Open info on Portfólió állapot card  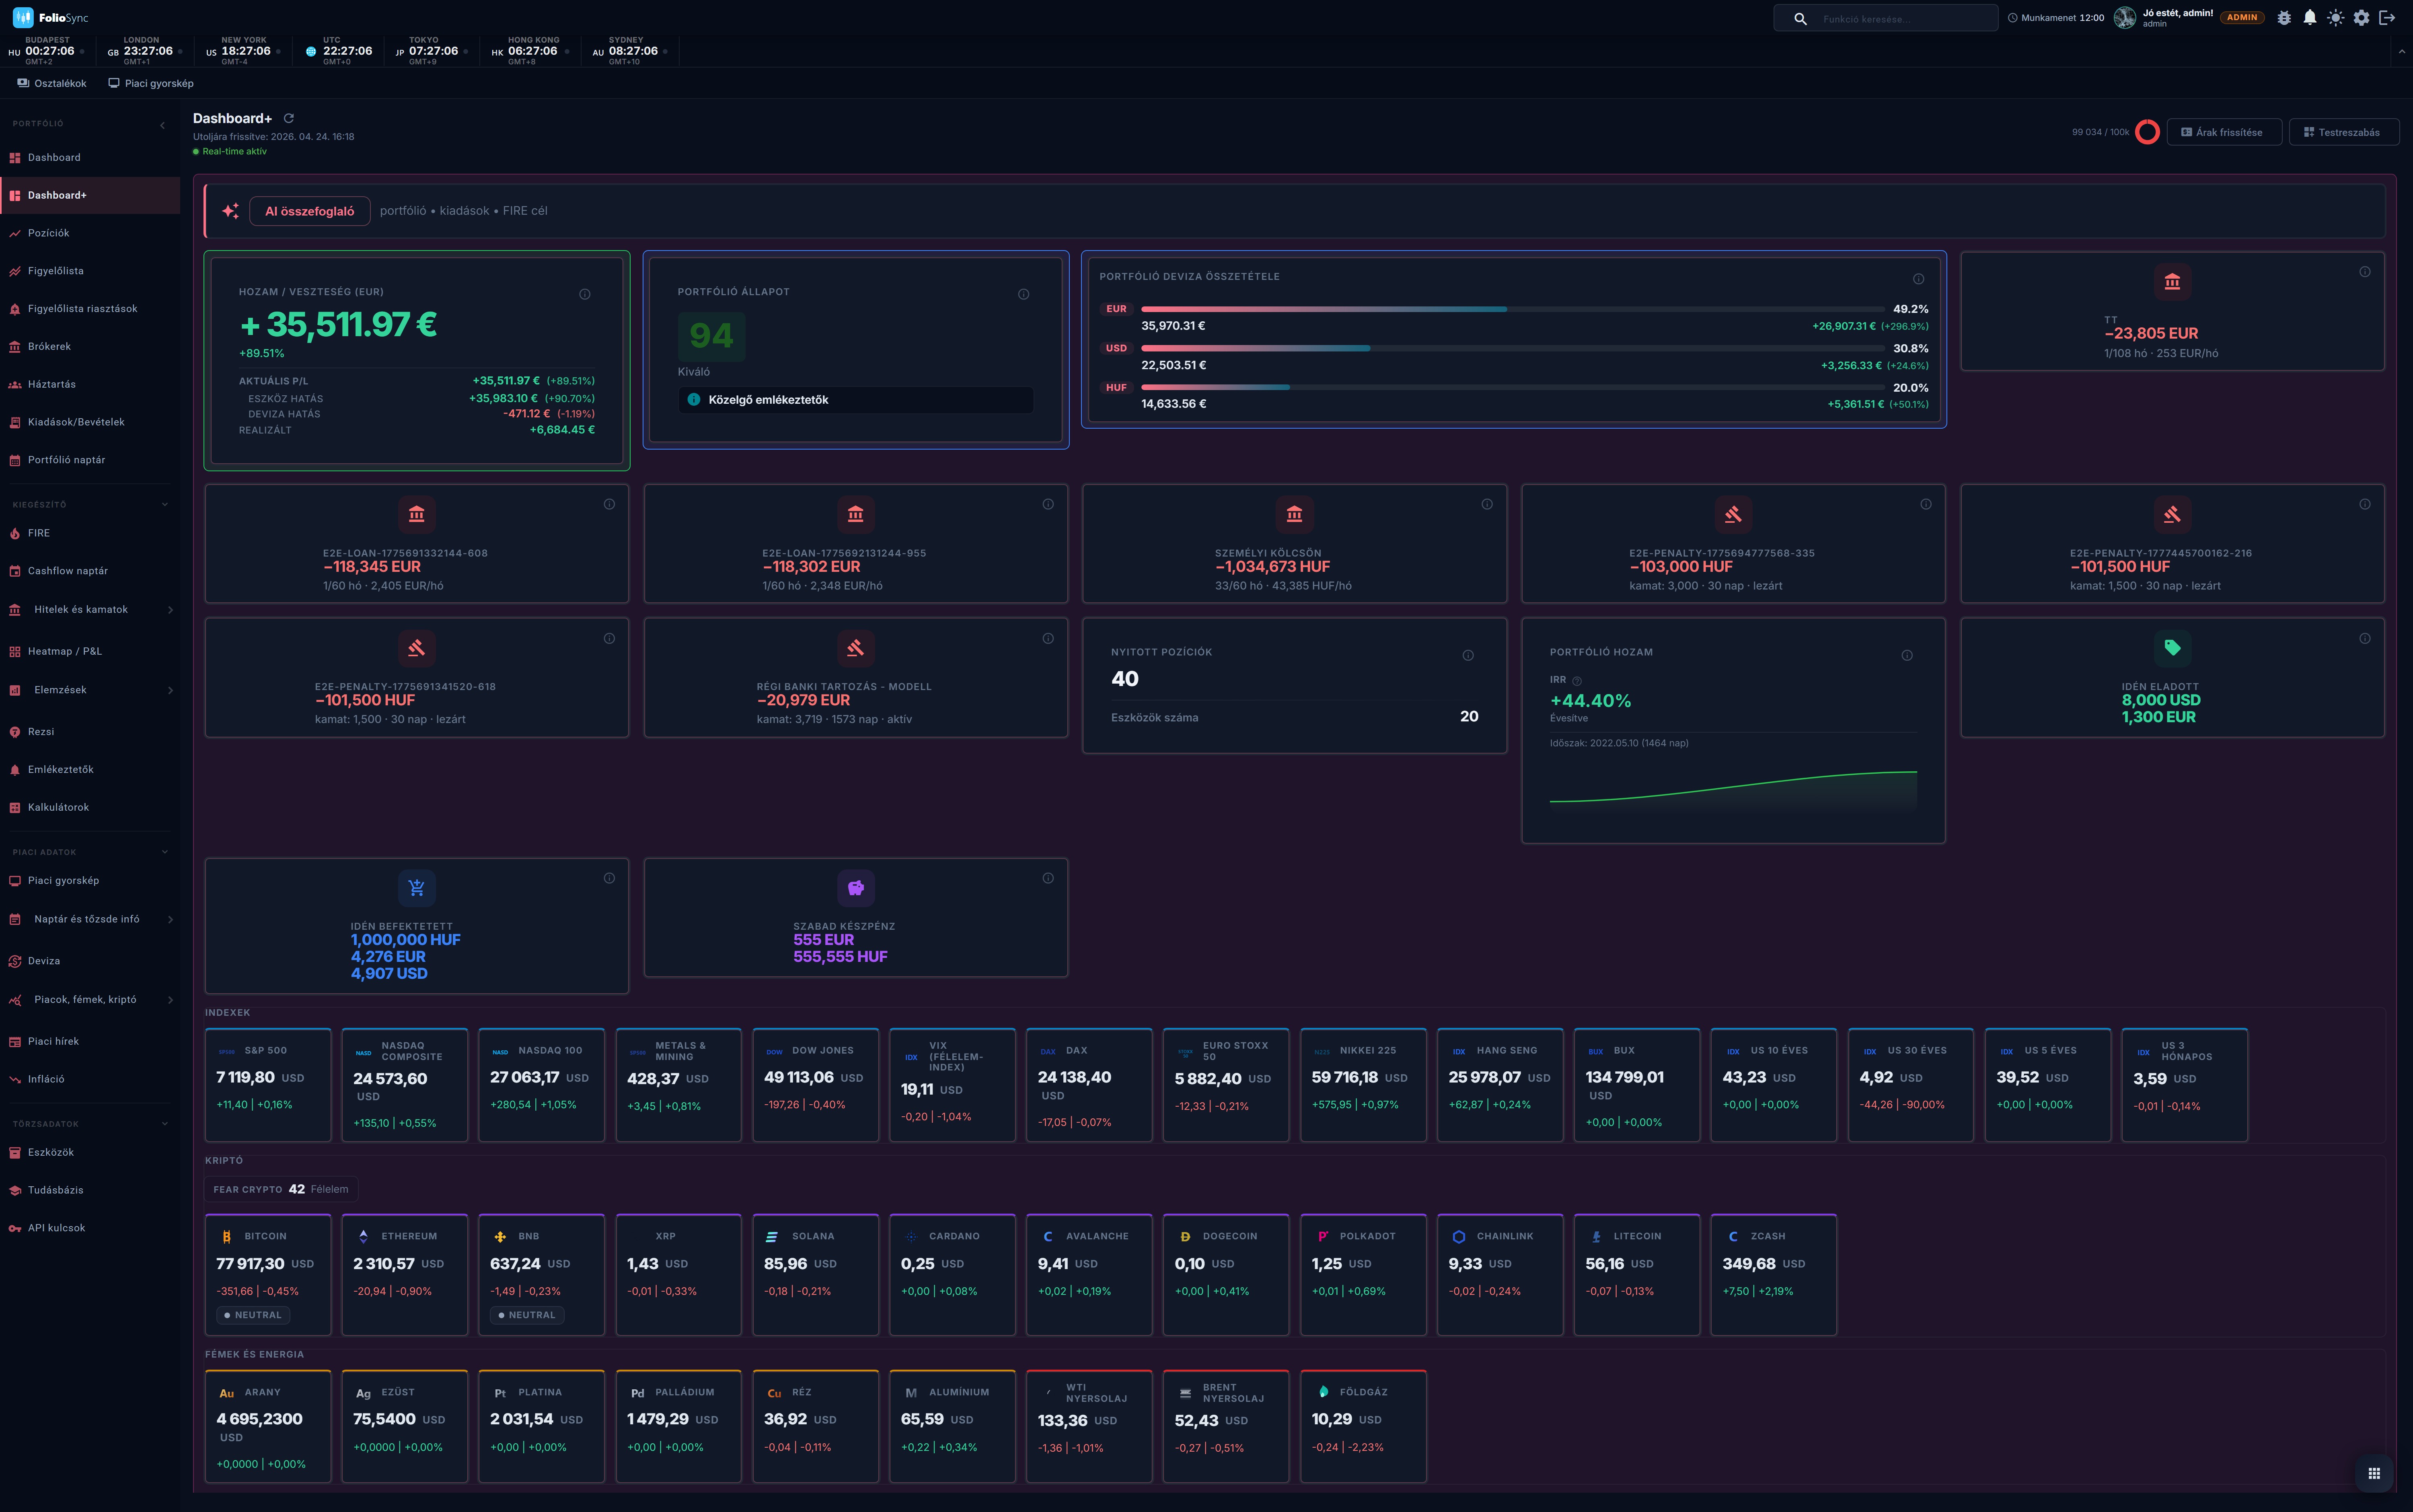1024,294
